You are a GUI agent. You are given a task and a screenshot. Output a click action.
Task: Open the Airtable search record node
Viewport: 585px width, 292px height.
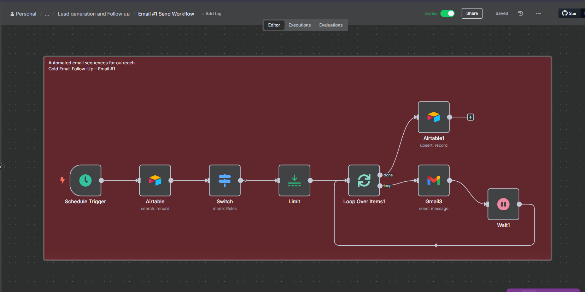(x=155, y=180)
